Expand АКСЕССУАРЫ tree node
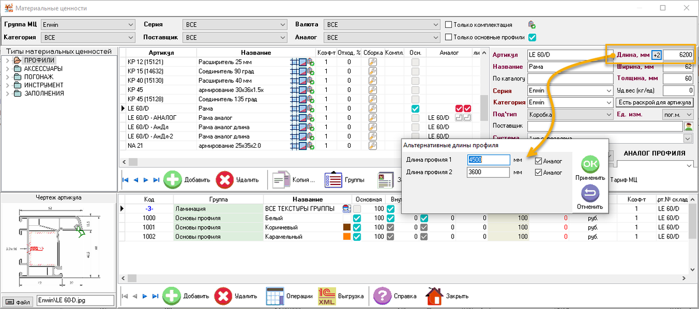699x309 pixels. [8, 69]
